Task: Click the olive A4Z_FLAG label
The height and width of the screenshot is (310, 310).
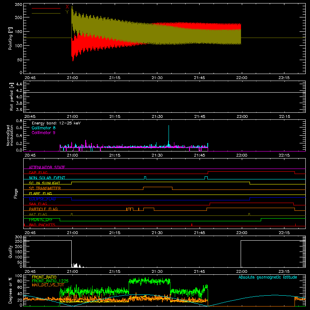Action: point(38,214)
